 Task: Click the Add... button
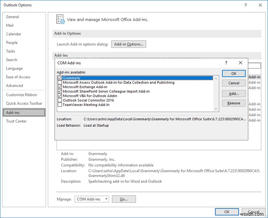pos(234,94)
